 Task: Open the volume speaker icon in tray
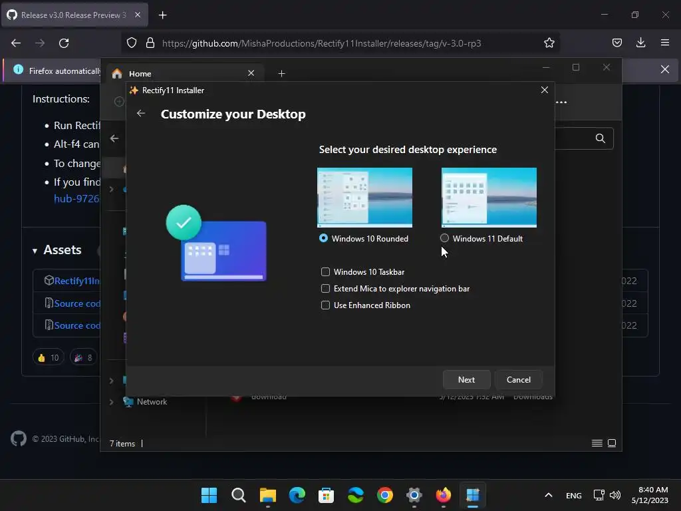(x=615, y=495)
